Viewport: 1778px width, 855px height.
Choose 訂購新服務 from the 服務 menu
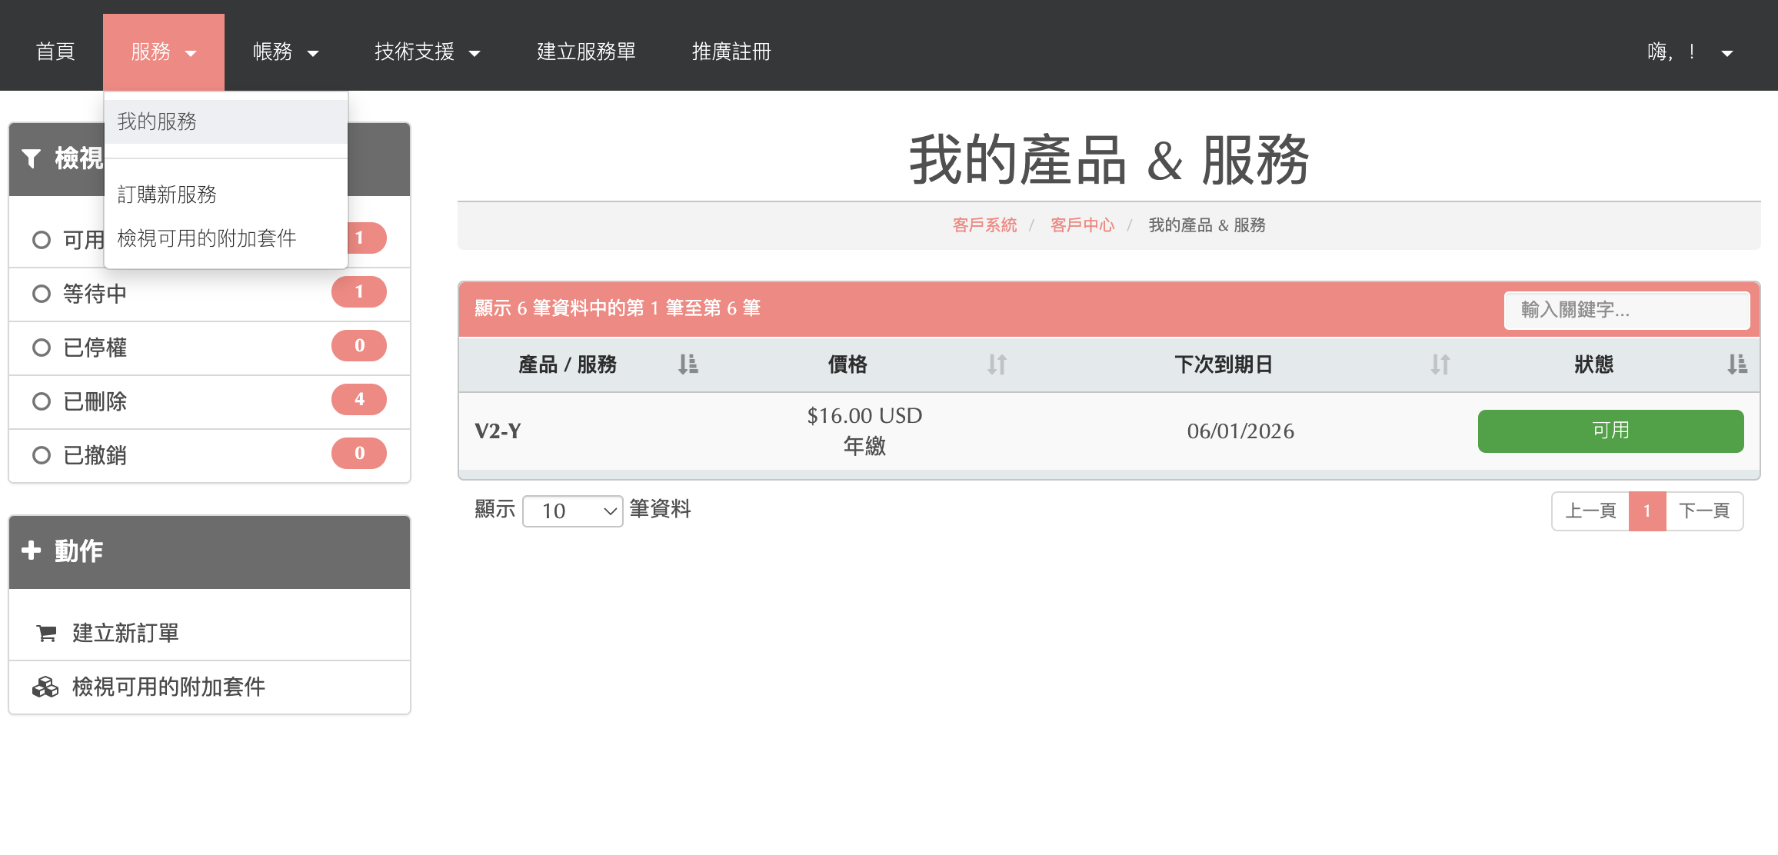[x=167, y=195]
